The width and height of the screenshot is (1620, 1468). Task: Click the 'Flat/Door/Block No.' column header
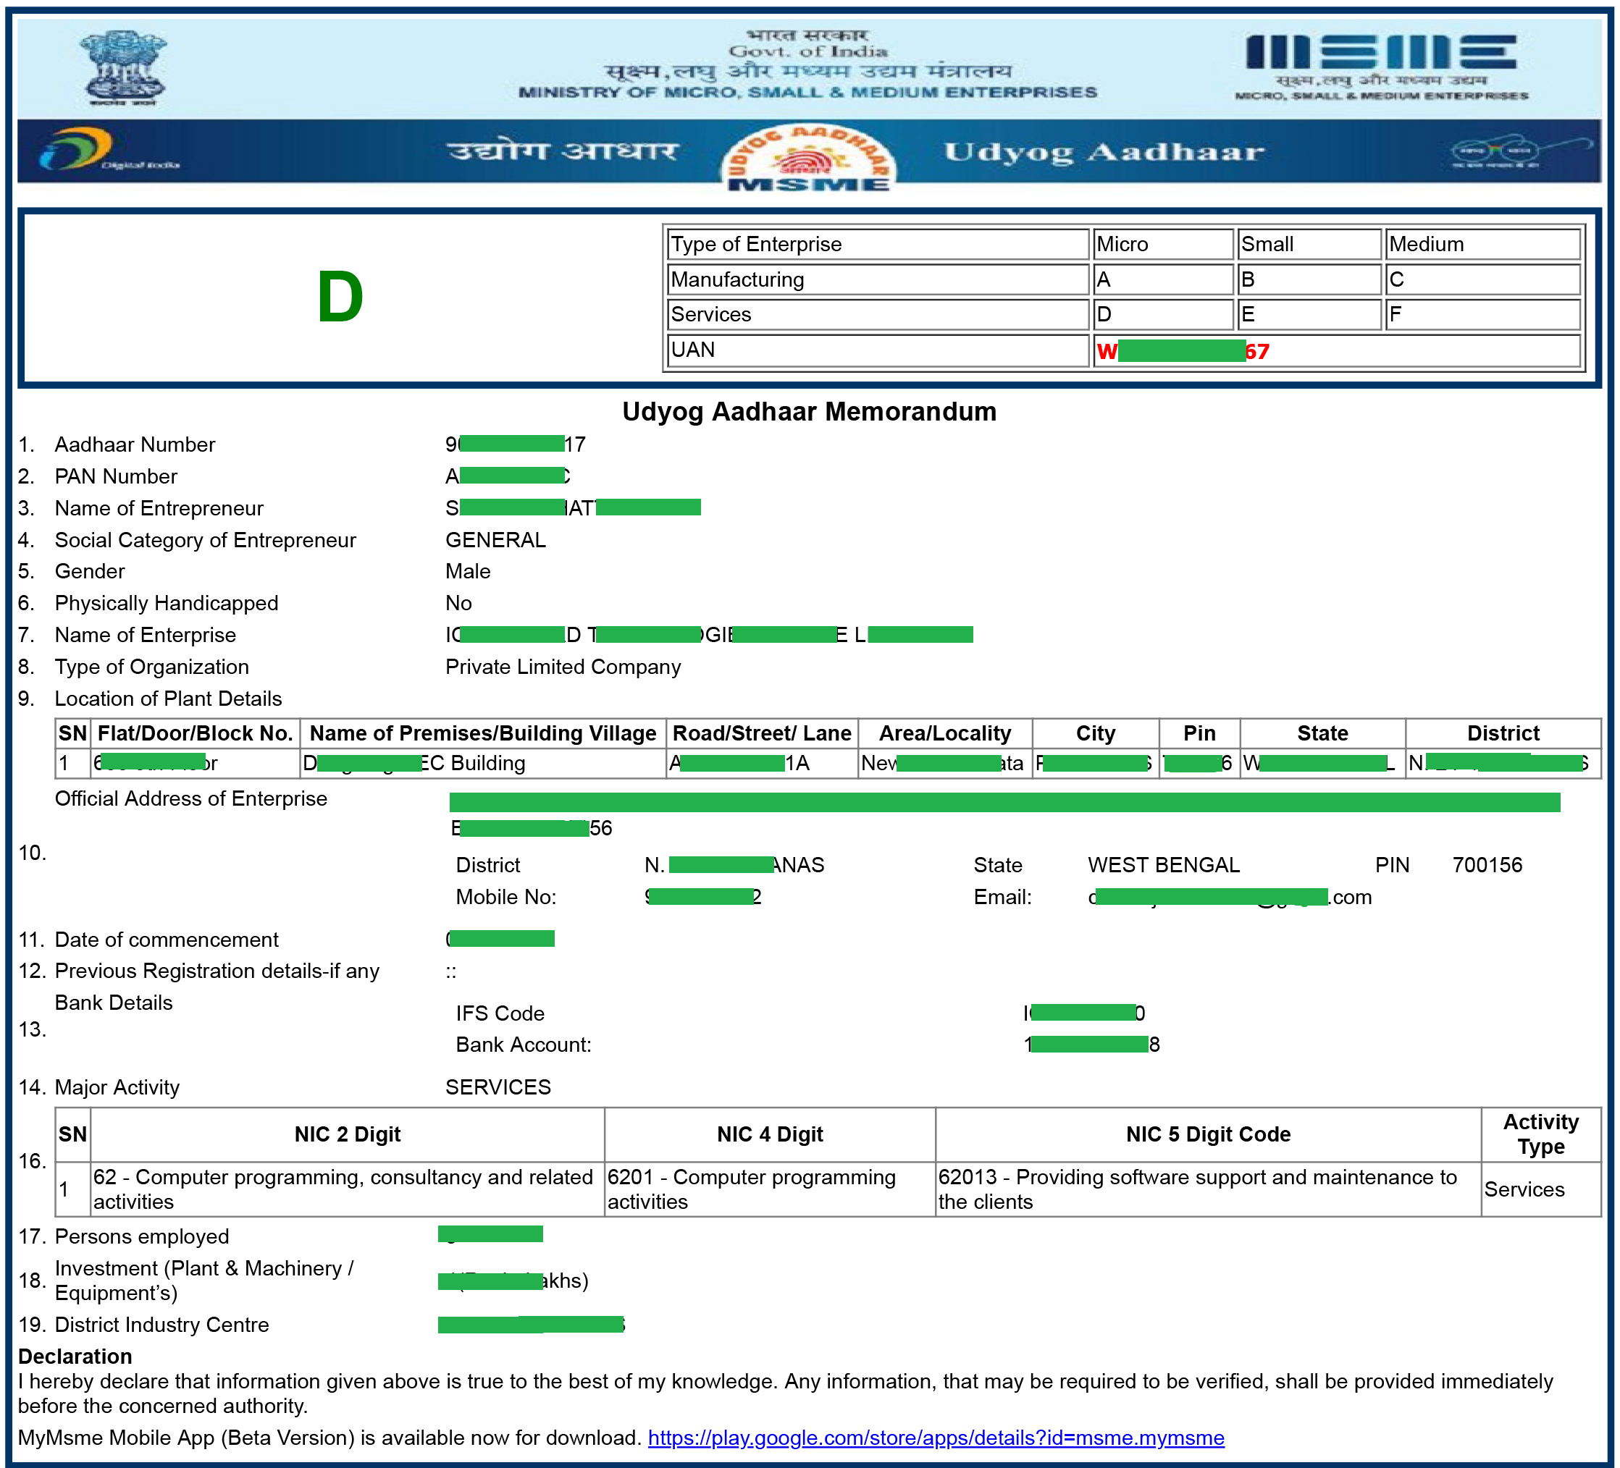click(x=196, y=733)
